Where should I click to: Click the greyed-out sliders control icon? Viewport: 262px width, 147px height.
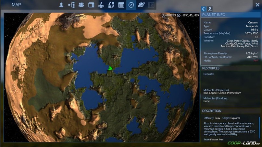(x=151, y=5)
